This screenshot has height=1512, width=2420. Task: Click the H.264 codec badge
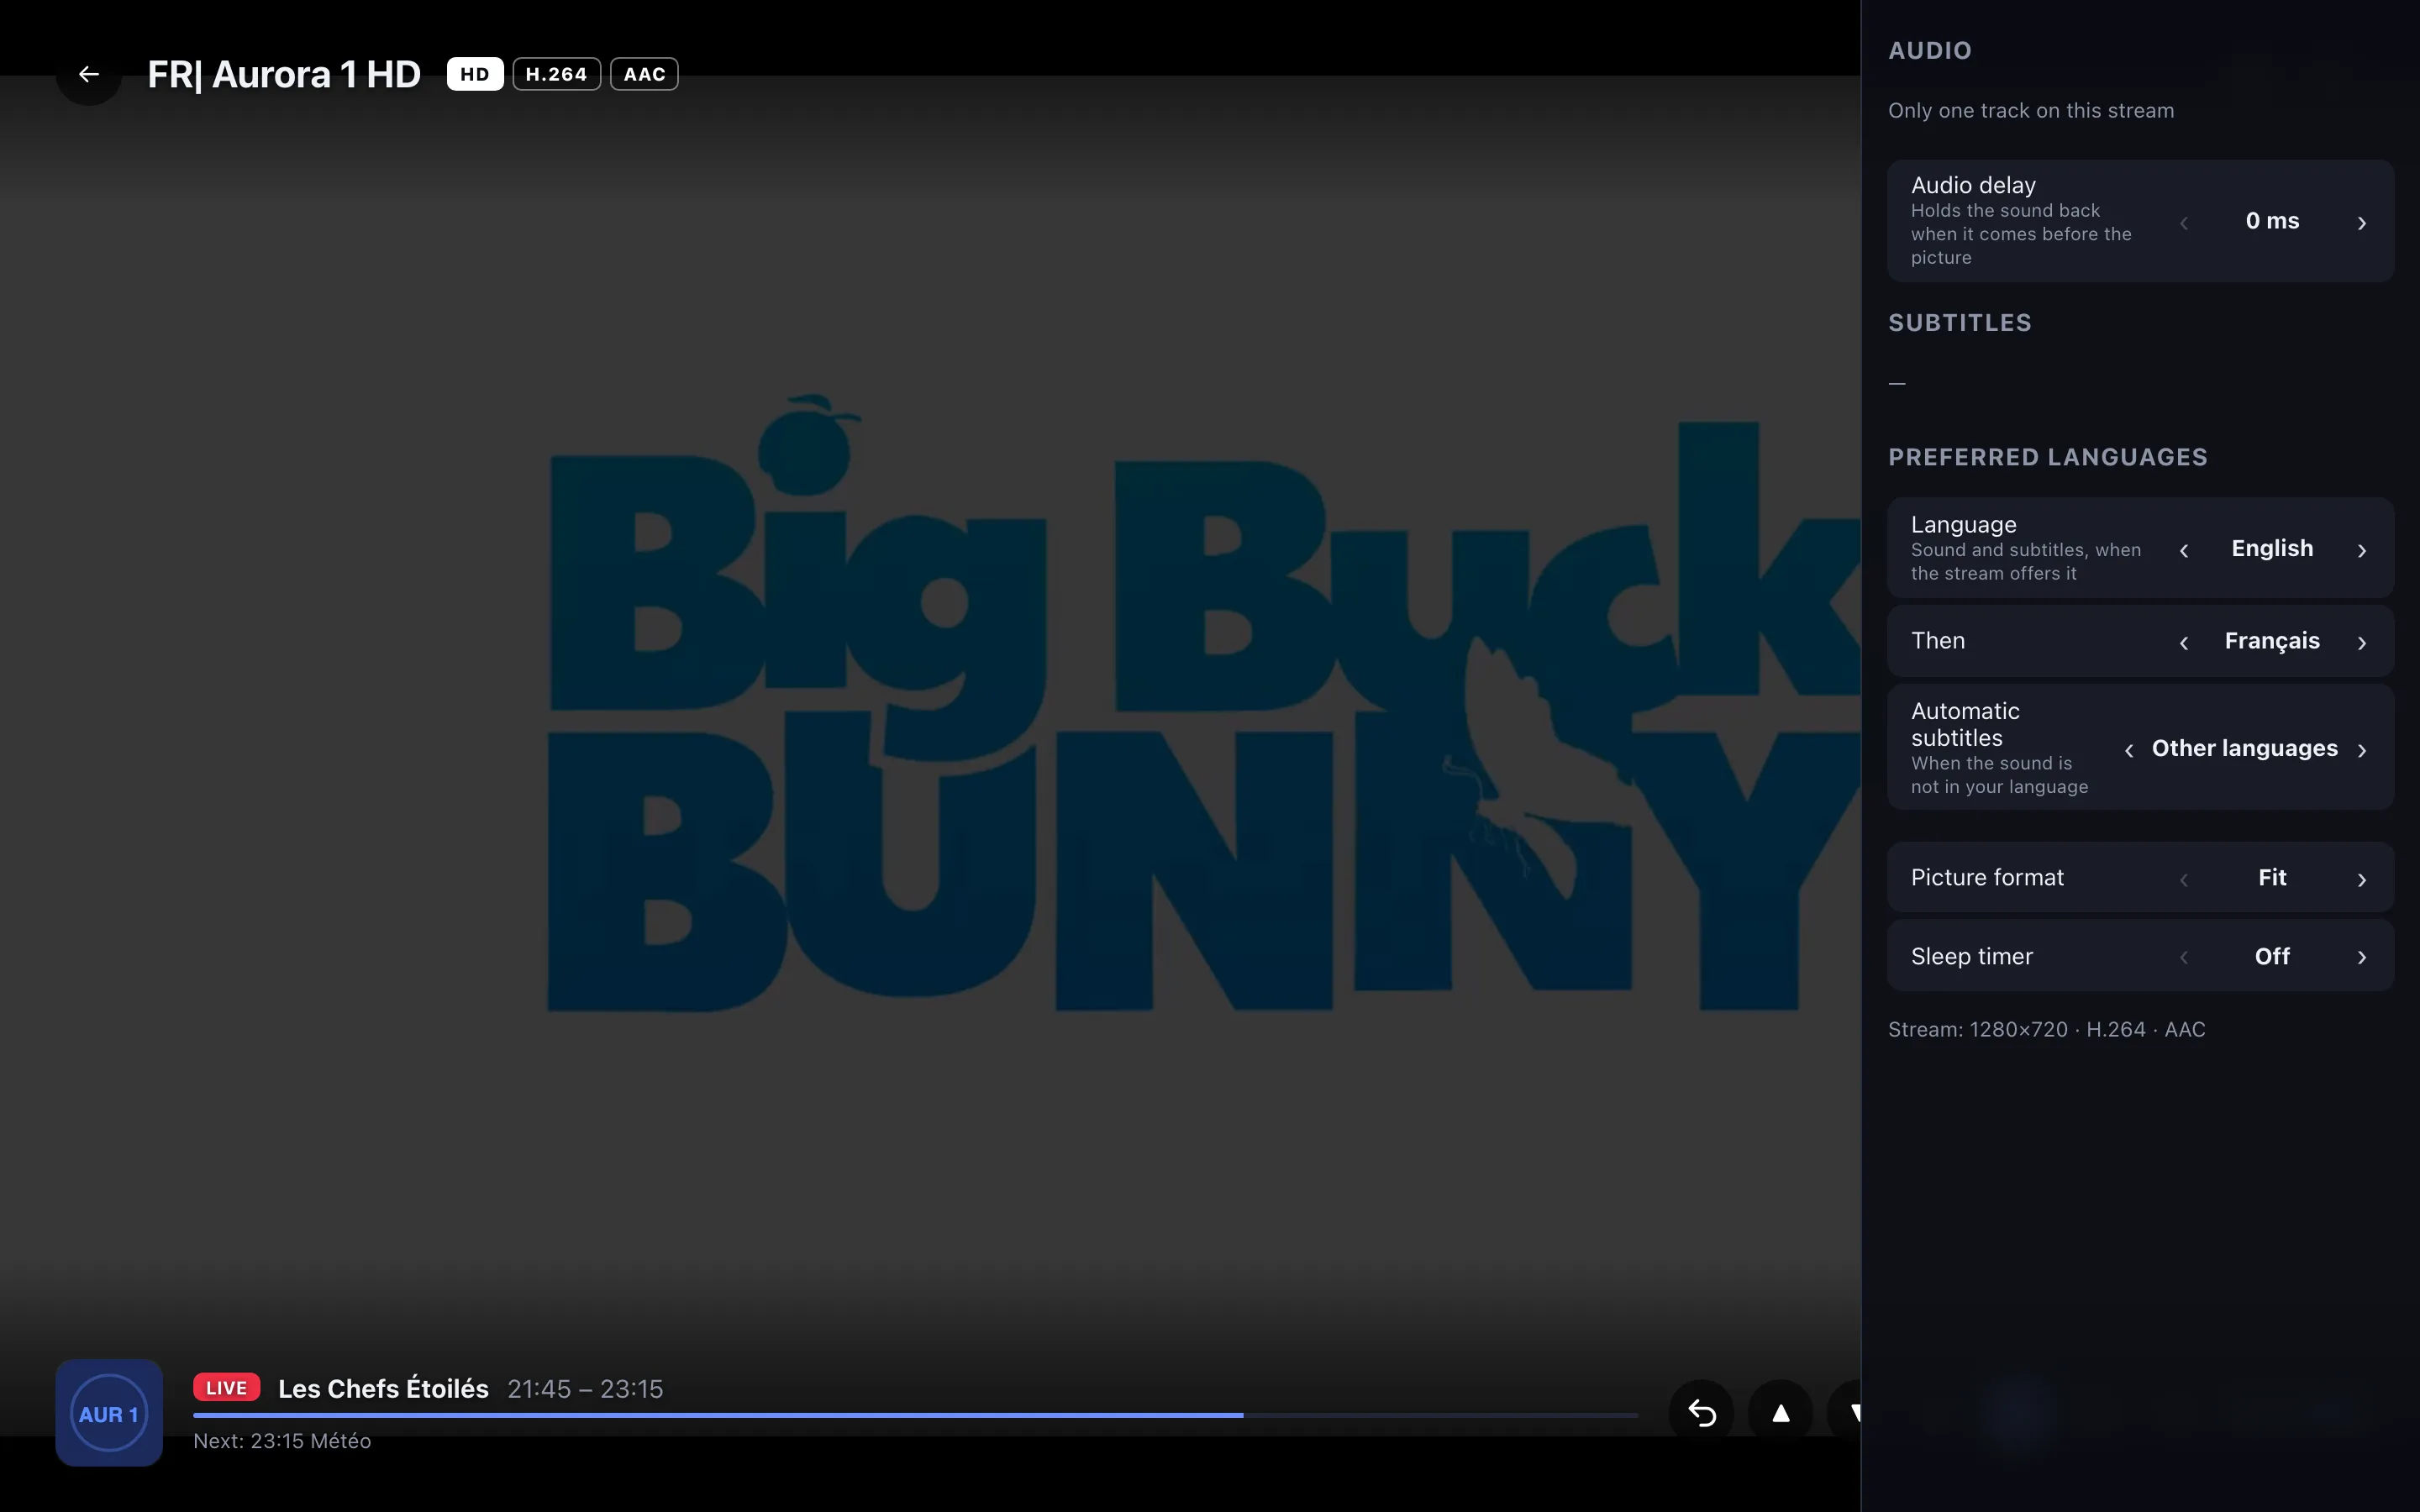click(x=556, y=74)
